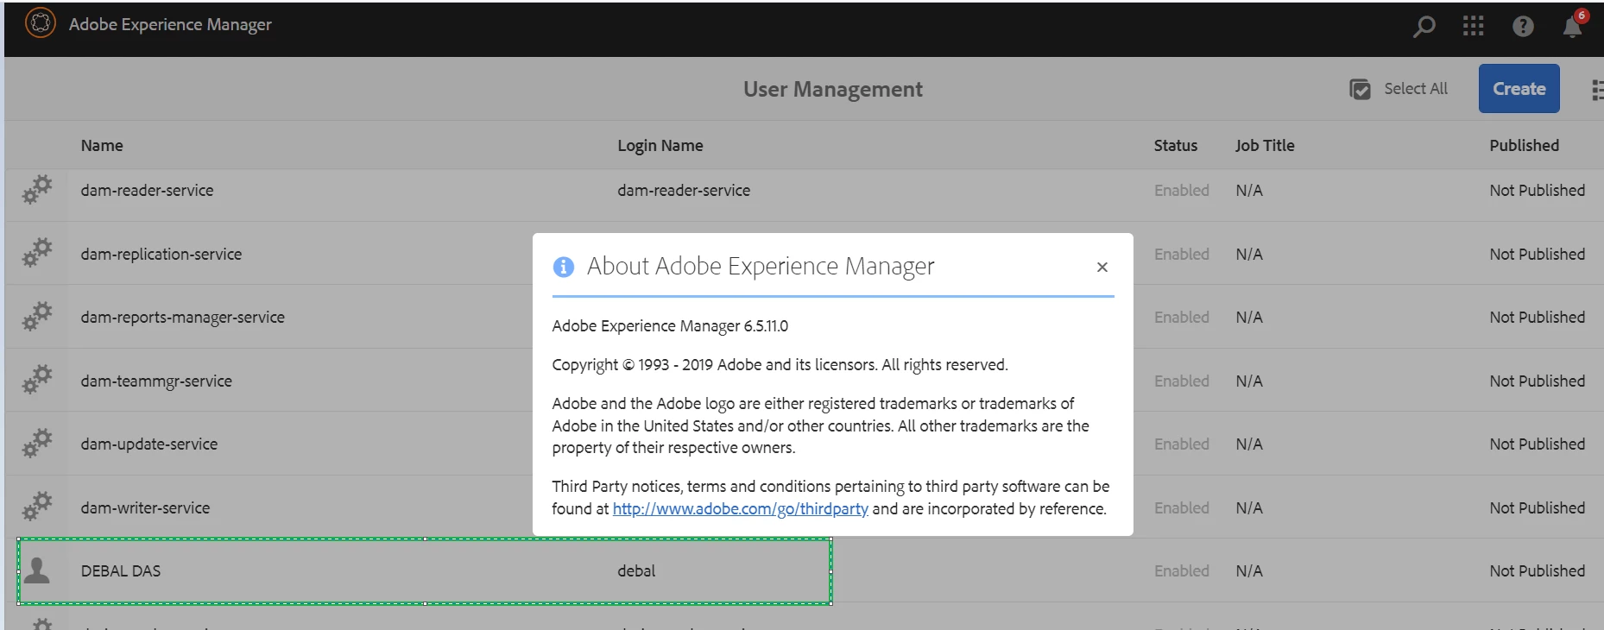Select the dam-update-service name
The image size is (1604, 630).
[x=148, y=444]
